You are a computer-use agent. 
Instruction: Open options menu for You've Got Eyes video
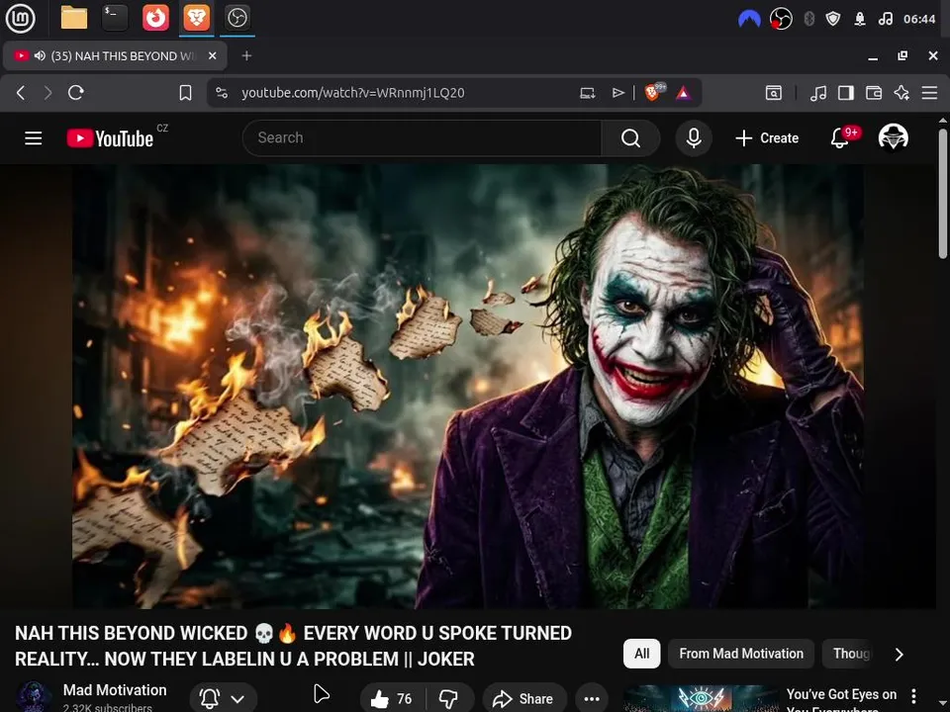tap(913, 696)
